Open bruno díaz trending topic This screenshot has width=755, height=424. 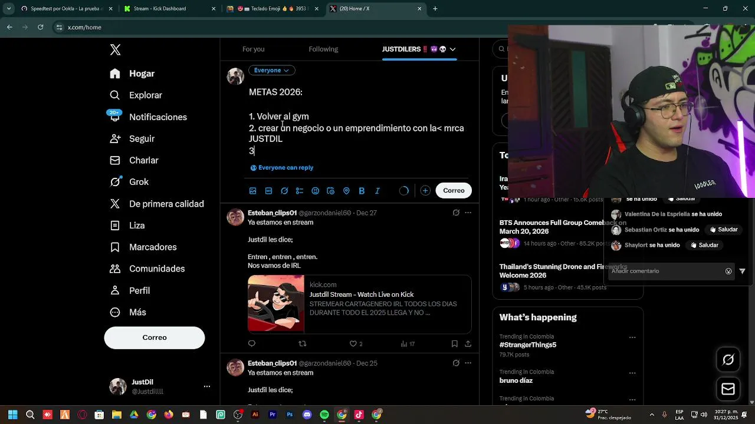[x=516, y=380]
